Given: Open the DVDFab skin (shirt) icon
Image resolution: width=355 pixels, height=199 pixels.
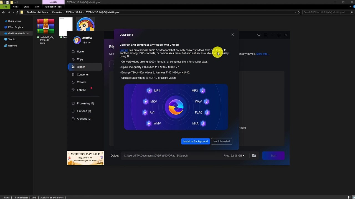Looking at the screenshot, I should pos(259,35).
